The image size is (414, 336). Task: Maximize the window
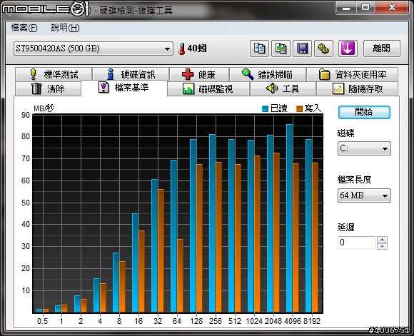pyautogui.click(x=365, y=8)
